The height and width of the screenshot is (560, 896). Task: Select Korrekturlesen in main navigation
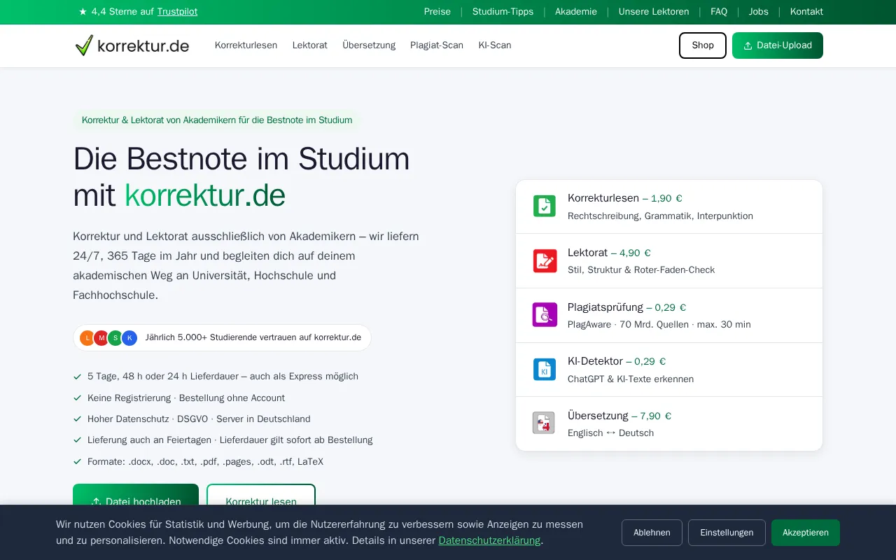click(246, 45)
